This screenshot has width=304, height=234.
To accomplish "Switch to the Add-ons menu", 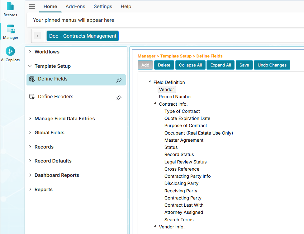I will pos(75,6).
